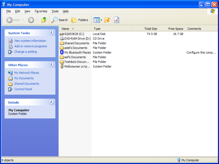Click the CD Drive type cell

click(99, 38)
